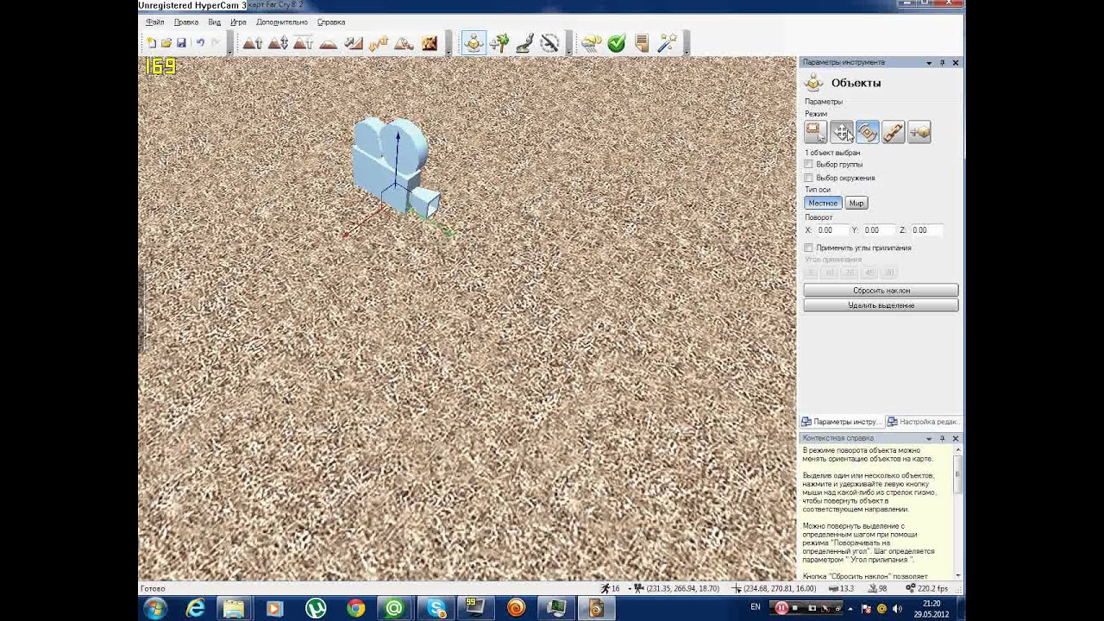Launch Internet Explorer from taskbar
The image size is (1104, 621).
tap(196, 608)
